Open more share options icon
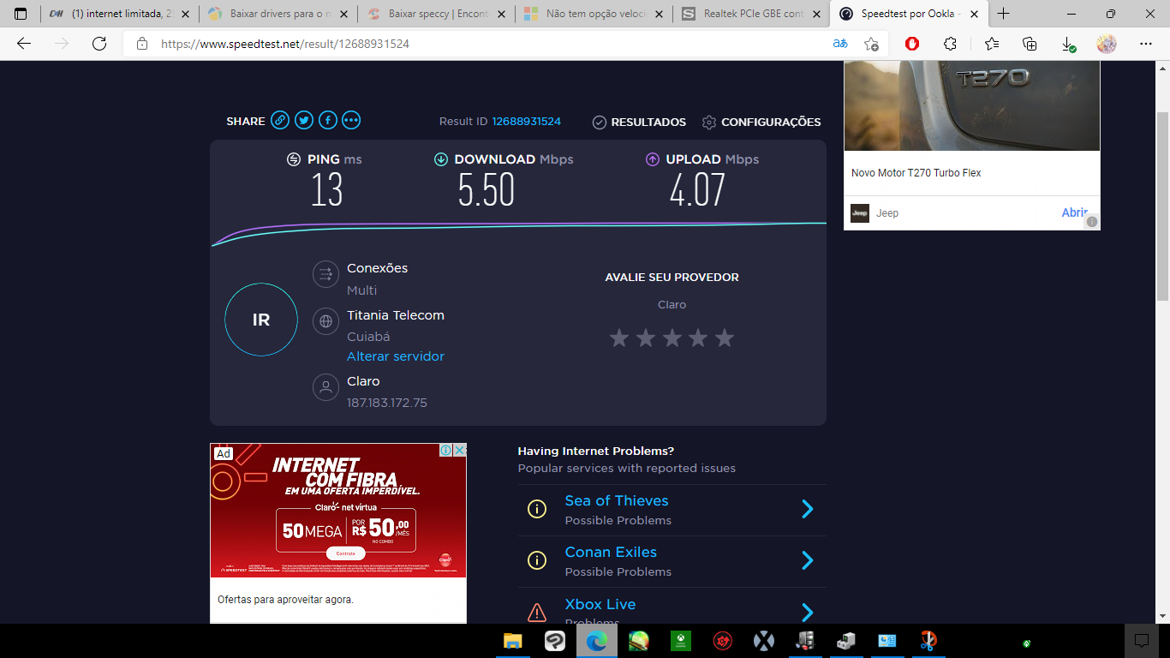Viewport: 1170px width, 658px height. click(x=351, y=121)
